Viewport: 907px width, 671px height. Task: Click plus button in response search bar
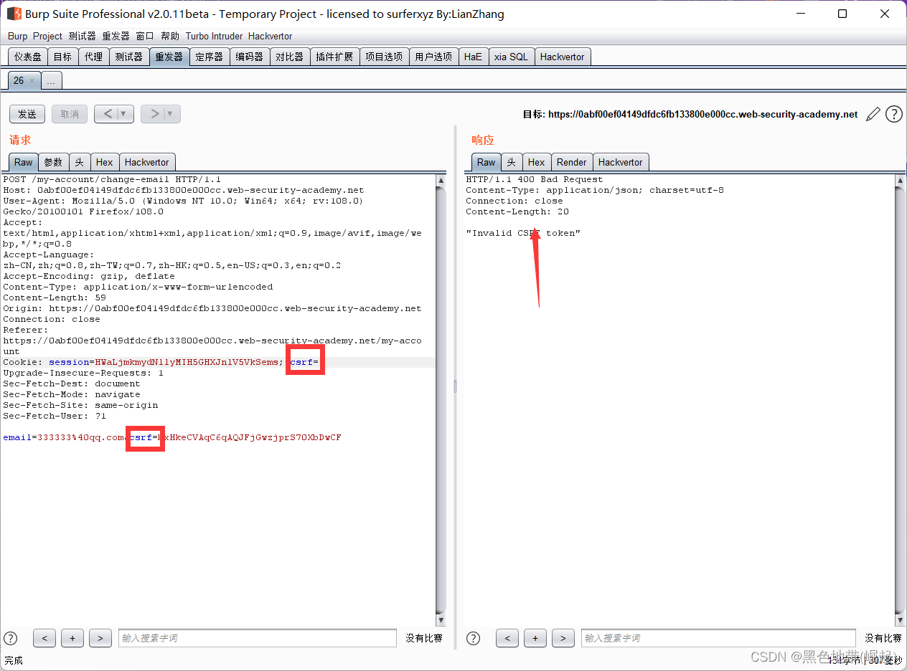[535, 638]
